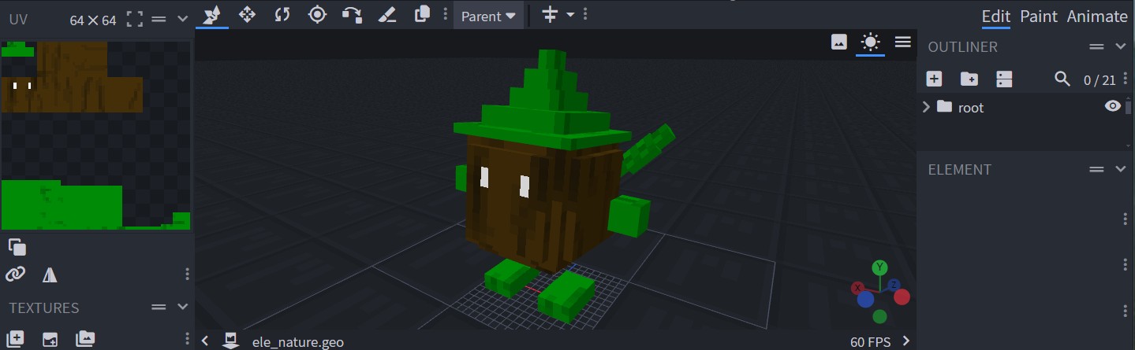
Task: Select the Move tool in toolbar
Action: coord(247,14)
